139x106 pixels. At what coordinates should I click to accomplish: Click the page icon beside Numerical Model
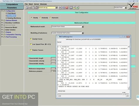click(4, 27)
